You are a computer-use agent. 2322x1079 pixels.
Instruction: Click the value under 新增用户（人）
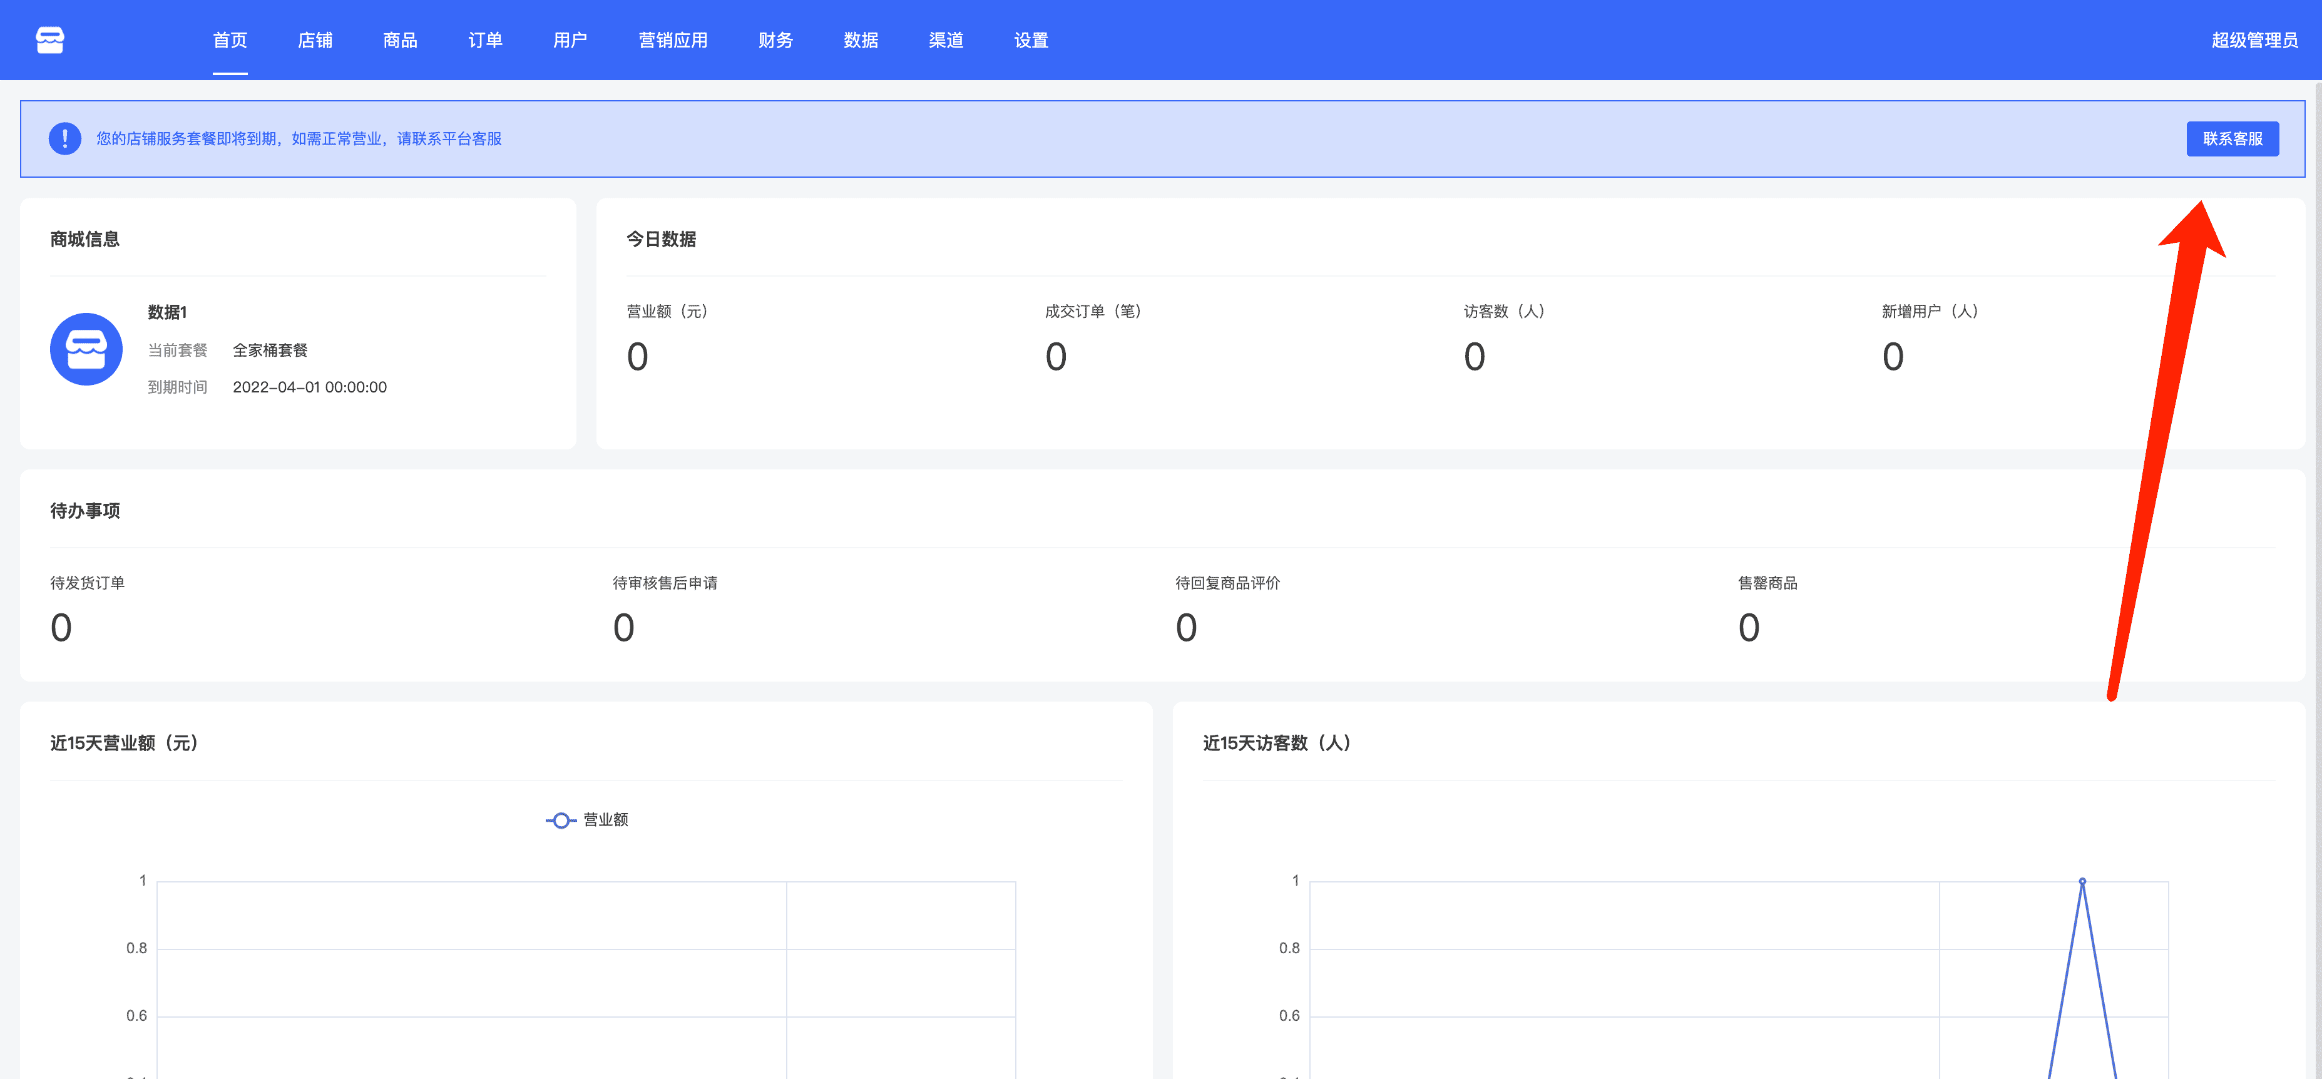click(1893, 356)
